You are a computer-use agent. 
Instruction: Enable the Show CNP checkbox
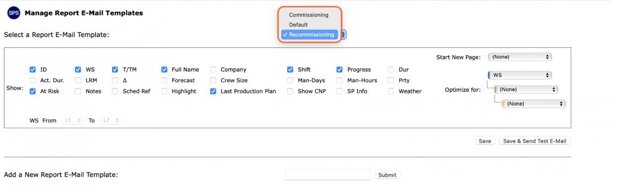pyautogui.click(x=290, y=91)
